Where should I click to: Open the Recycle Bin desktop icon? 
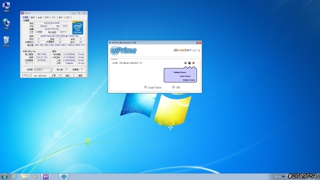click(x=6, y=41)
